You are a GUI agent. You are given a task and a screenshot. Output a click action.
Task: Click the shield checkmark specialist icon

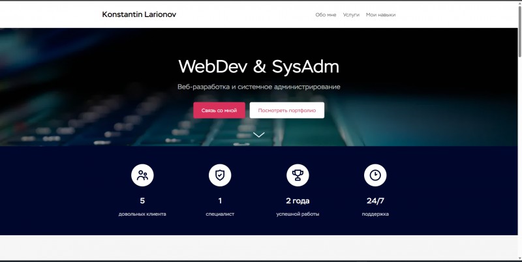(x=220, y=175)
